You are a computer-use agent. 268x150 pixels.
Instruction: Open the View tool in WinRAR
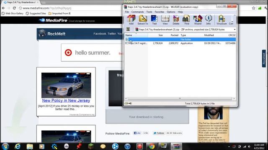165,20
